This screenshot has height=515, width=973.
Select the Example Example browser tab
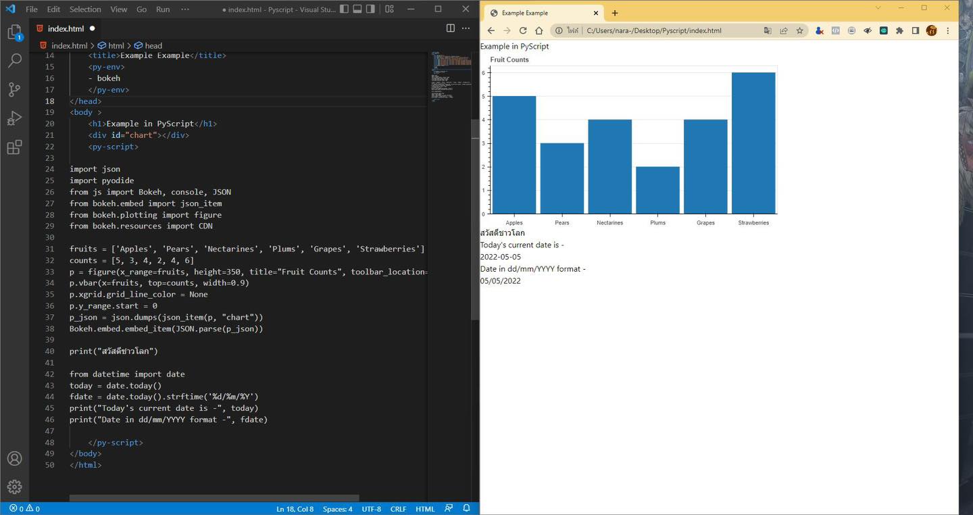coord(544,13)
